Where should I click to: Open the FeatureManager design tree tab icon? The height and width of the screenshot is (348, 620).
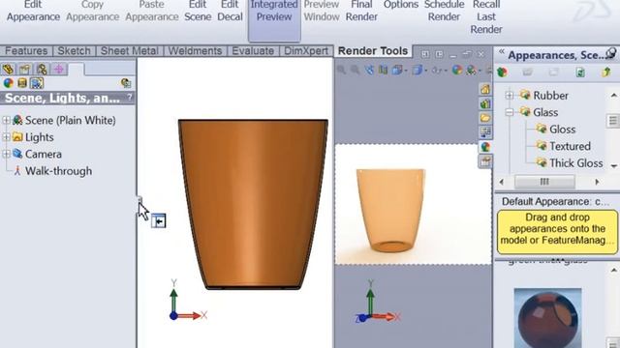tap(8, 69)
